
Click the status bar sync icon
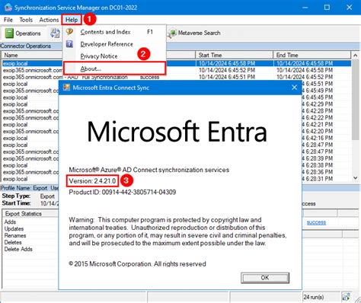tap(346, 297)
